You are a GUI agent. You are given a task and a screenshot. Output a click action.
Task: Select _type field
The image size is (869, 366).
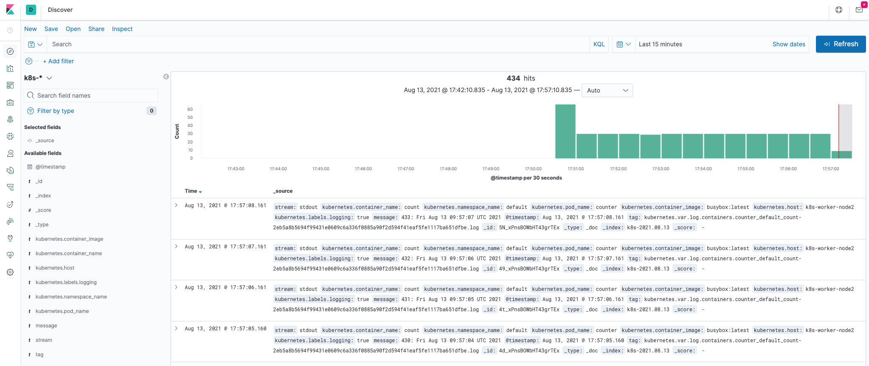point(42,225)
